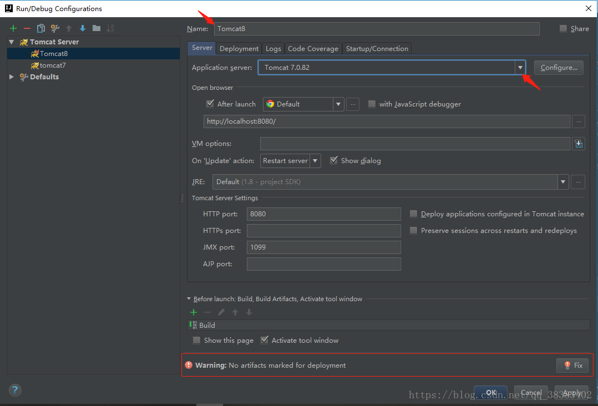Uncheck Activate tool window
This screenshot has height=406, width=598.
(x=264, y=340)
